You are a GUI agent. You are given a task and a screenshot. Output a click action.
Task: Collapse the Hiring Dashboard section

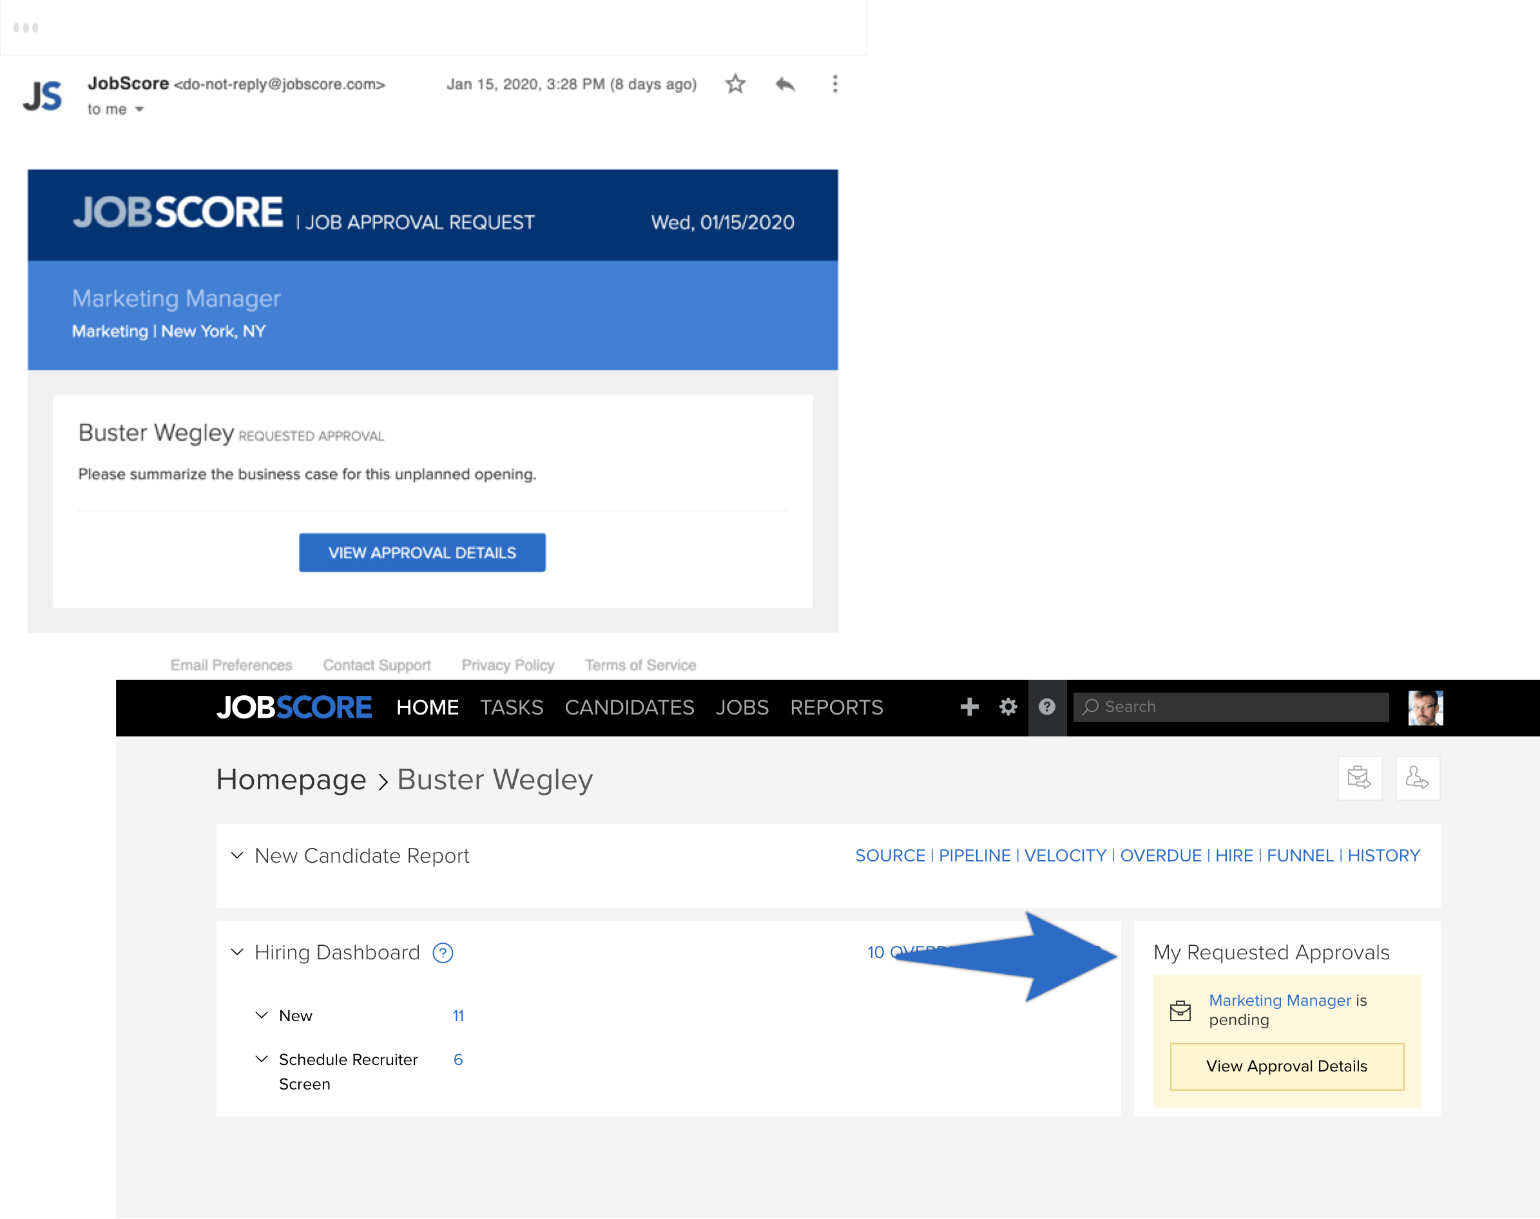click(x=237, y=952)
